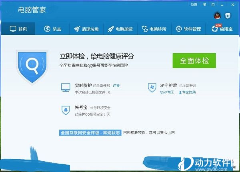Click the 电脑管家 title logo text
This screenshot has width=240, height=172.
click(x=32, y=10)
